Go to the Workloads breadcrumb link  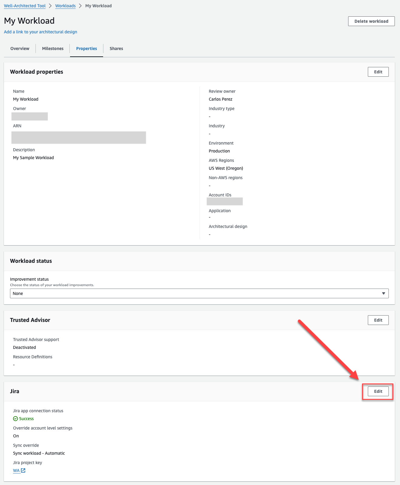[x=66, y=6]
